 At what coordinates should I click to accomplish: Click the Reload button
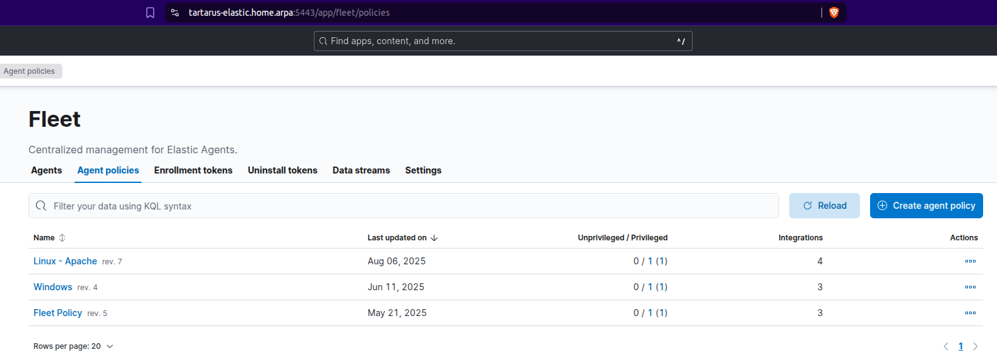824,206
